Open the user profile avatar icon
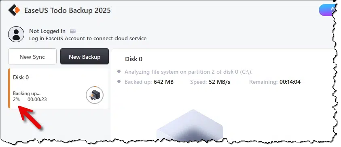Screen dimensions: 341x147 pos(16,34)
